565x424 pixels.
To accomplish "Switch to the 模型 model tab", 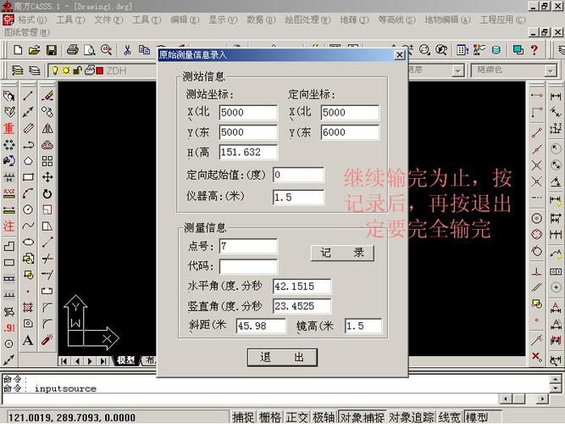I will [x=125, y=360].
